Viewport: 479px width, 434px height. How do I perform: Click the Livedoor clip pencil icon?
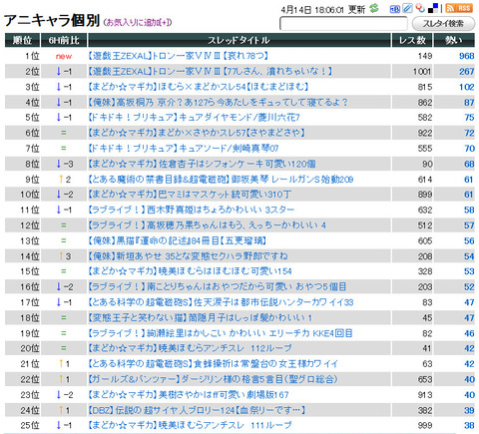pos(407,8)
